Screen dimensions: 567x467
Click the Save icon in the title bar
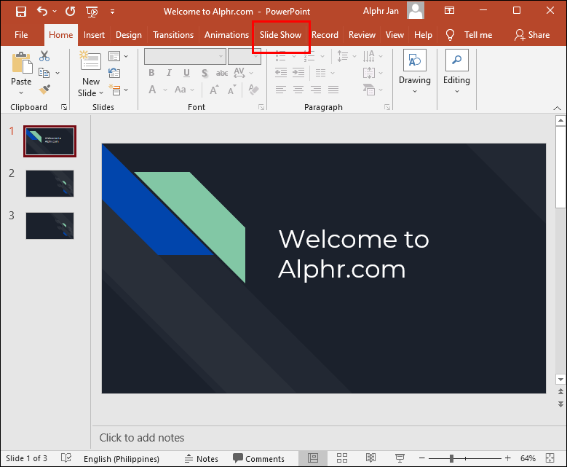pyautogui.click(x=21, y=12)
